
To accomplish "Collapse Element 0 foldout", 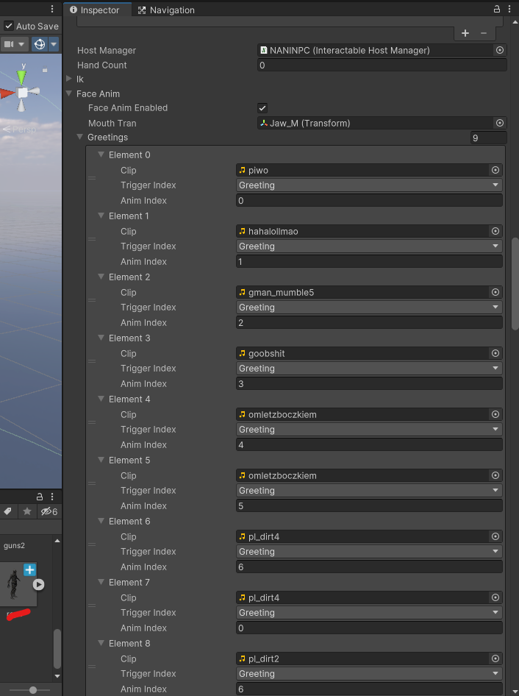I will (101, 155).
